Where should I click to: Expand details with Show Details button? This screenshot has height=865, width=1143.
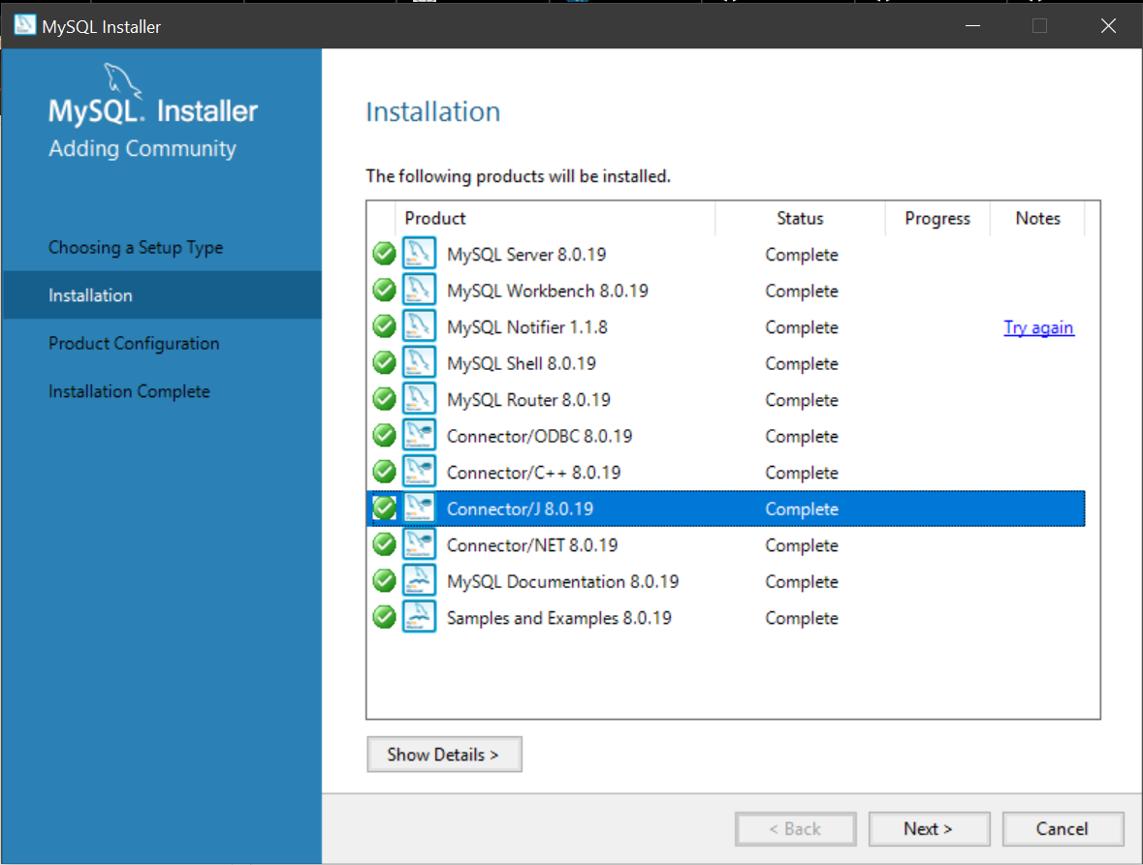444,755
